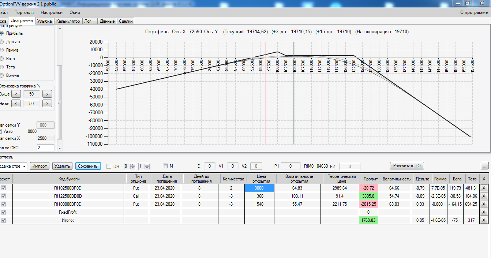
Task: Open the Торговля menu
Action: (24, 12)
